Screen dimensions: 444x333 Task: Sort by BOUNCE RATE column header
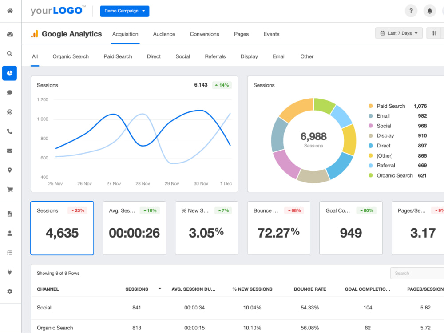point(310,289)
